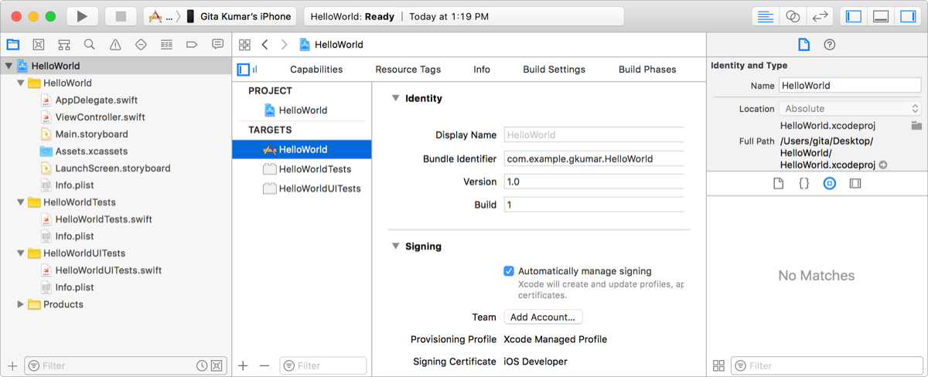Hide the Navigator panel
928x377 pixels.
854,16
